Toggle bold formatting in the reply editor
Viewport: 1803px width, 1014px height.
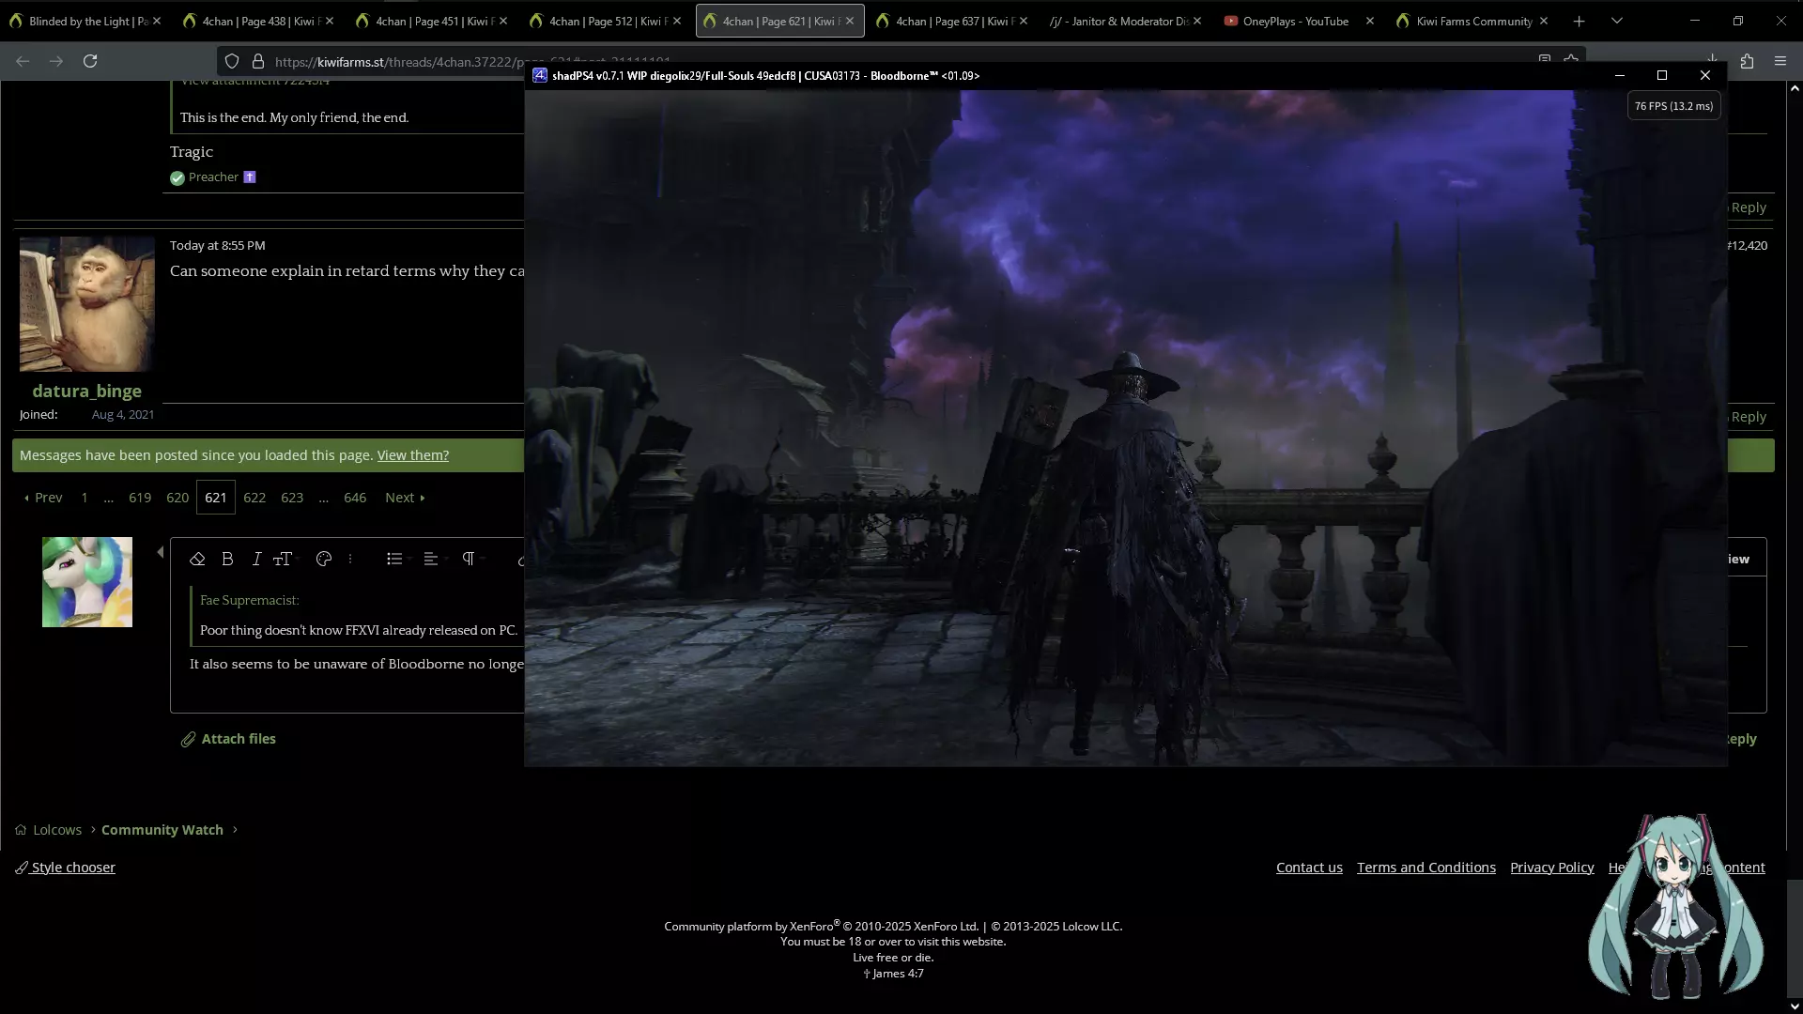point(227,559)
